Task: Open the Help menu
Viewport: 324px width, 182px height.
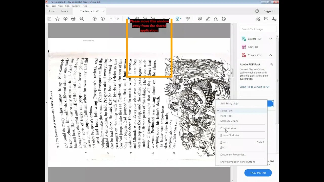Action: pyautogui.click(x=85, y=6)
